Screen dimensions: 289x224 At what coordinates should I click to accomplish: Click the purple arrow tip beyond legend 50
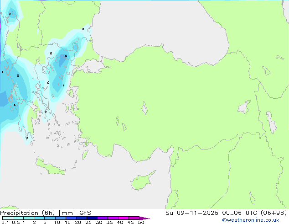click(x=144, y=218)
